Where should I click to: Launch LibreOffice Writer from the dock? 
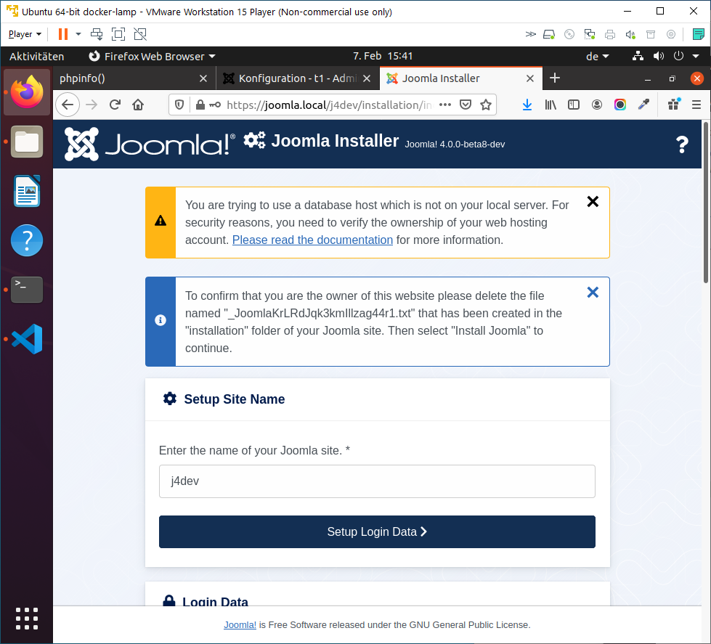click(x=27, y=191)
